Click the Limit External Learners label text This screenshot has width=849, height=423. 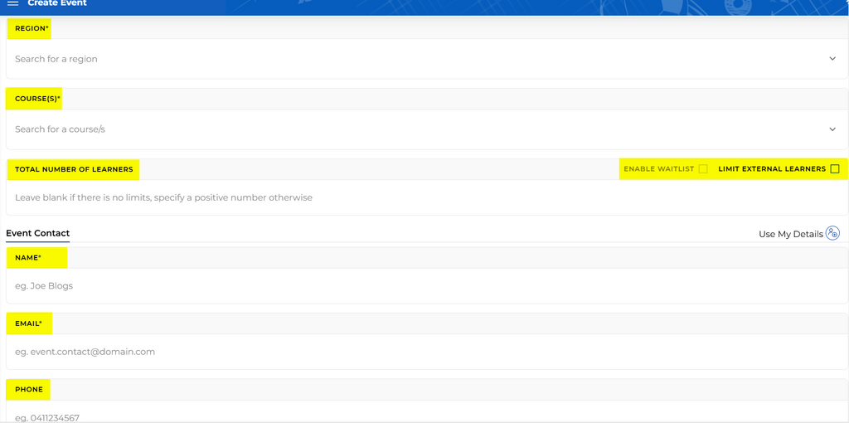(772, 169)
